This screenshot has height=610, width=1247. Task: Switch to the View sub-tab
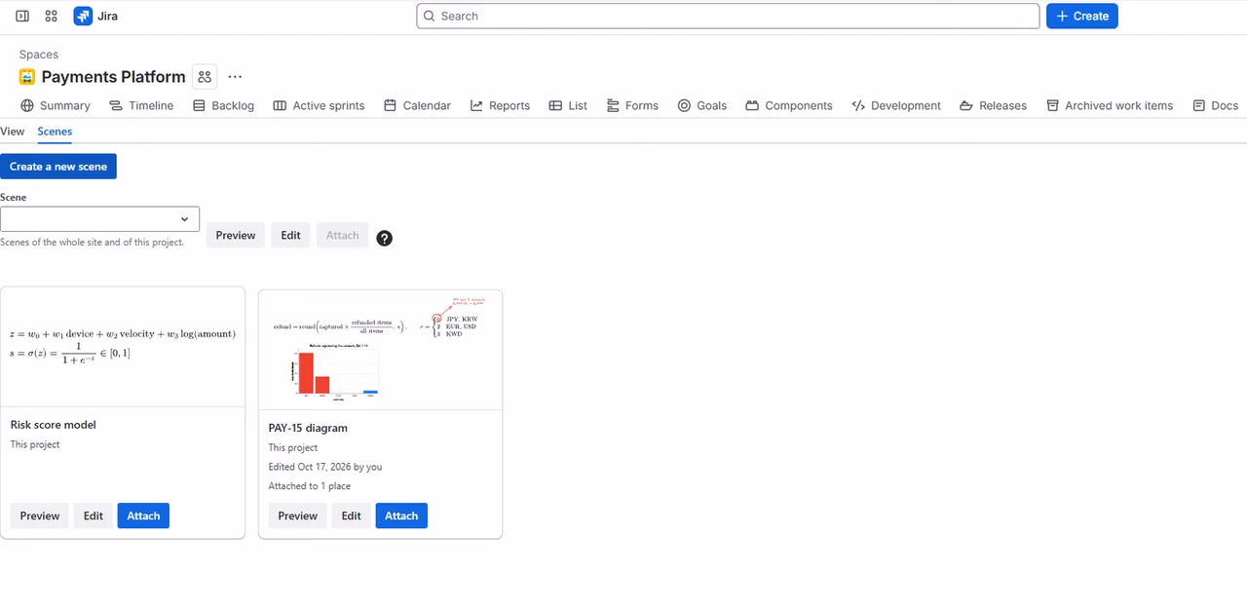point(12,132)
